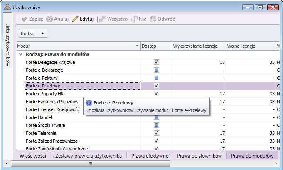Viewport: 283px width, 170px height.
Task: Click info icon in Forte e-Przelewy tooltip
Action: point(89,103)
